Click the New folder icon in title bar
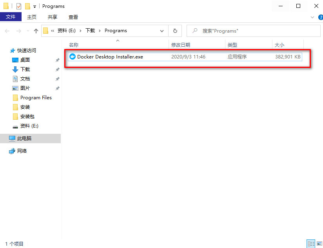 [x=27, y=6]
